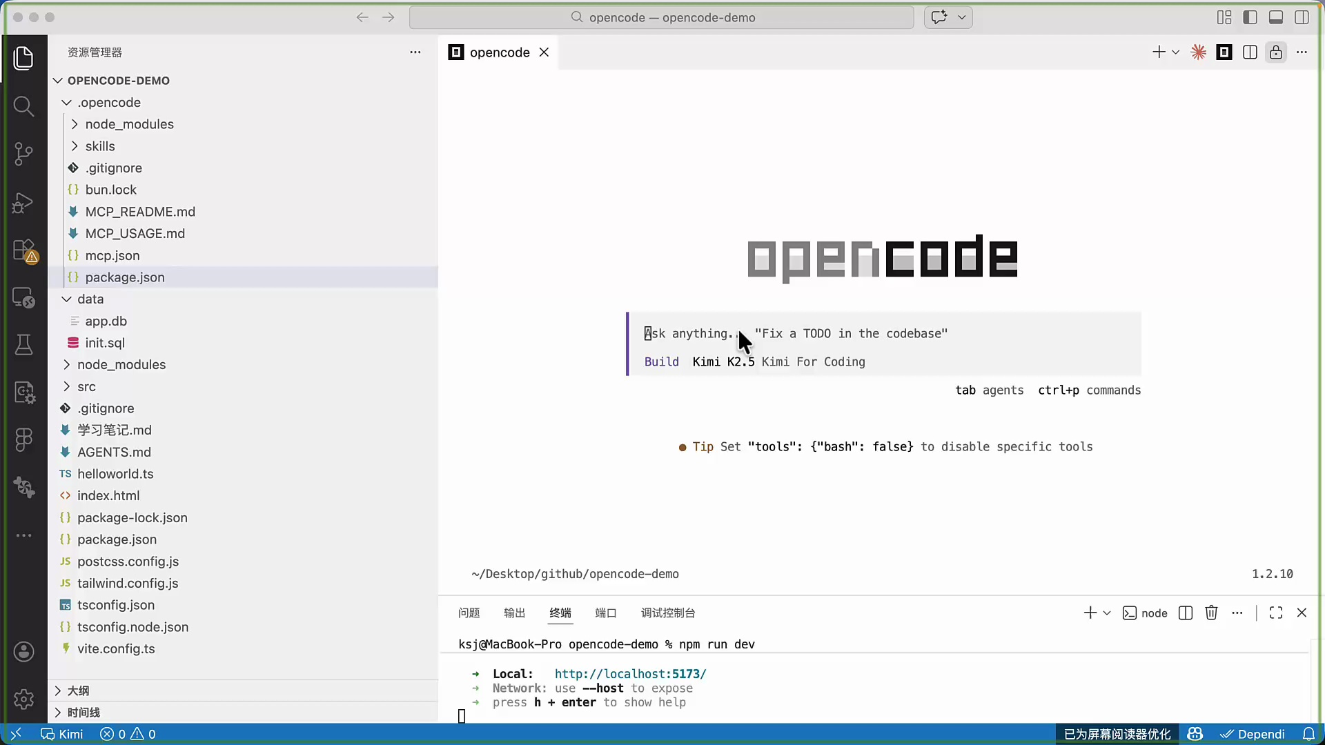1325x745 pixels.
Task: Open the new terminal profile dropdown arrow
Action: 1107,613
